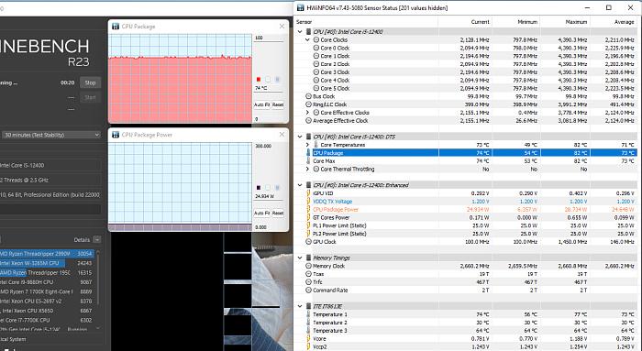Click the thermometer icon beside Core Max
Viewport: 642px width, 351px height.
click(308, 160)
